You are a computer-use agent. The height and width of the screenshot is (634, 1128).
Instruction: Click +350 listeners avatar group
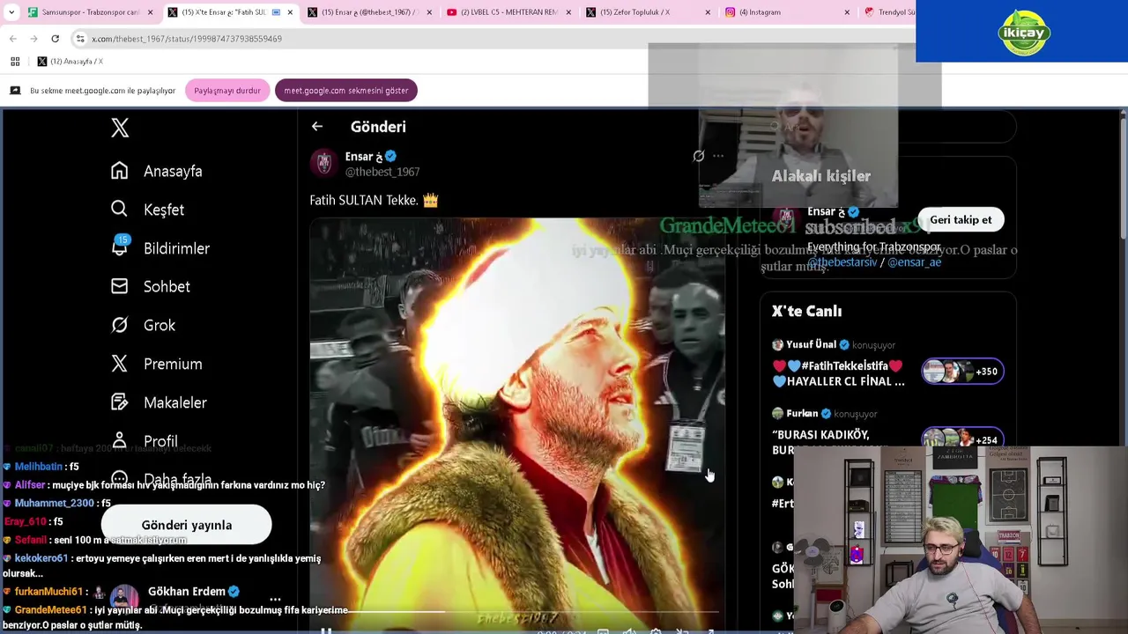pyautogui.click(x=962, y=372)
